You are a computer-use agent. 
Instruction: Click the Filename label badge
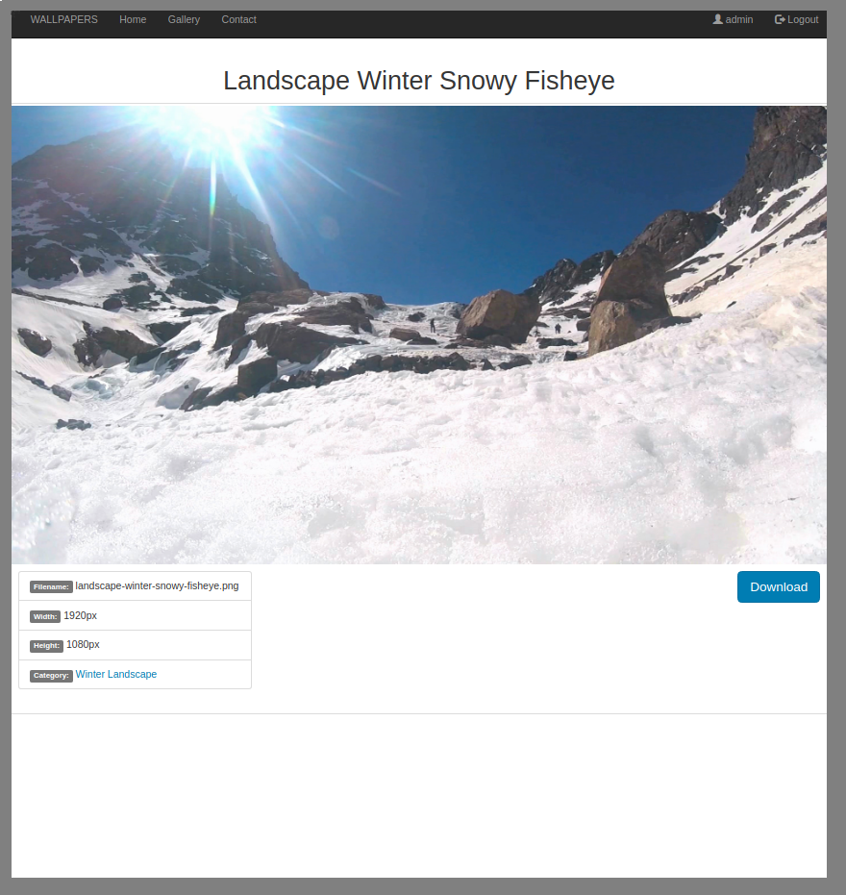51,586
